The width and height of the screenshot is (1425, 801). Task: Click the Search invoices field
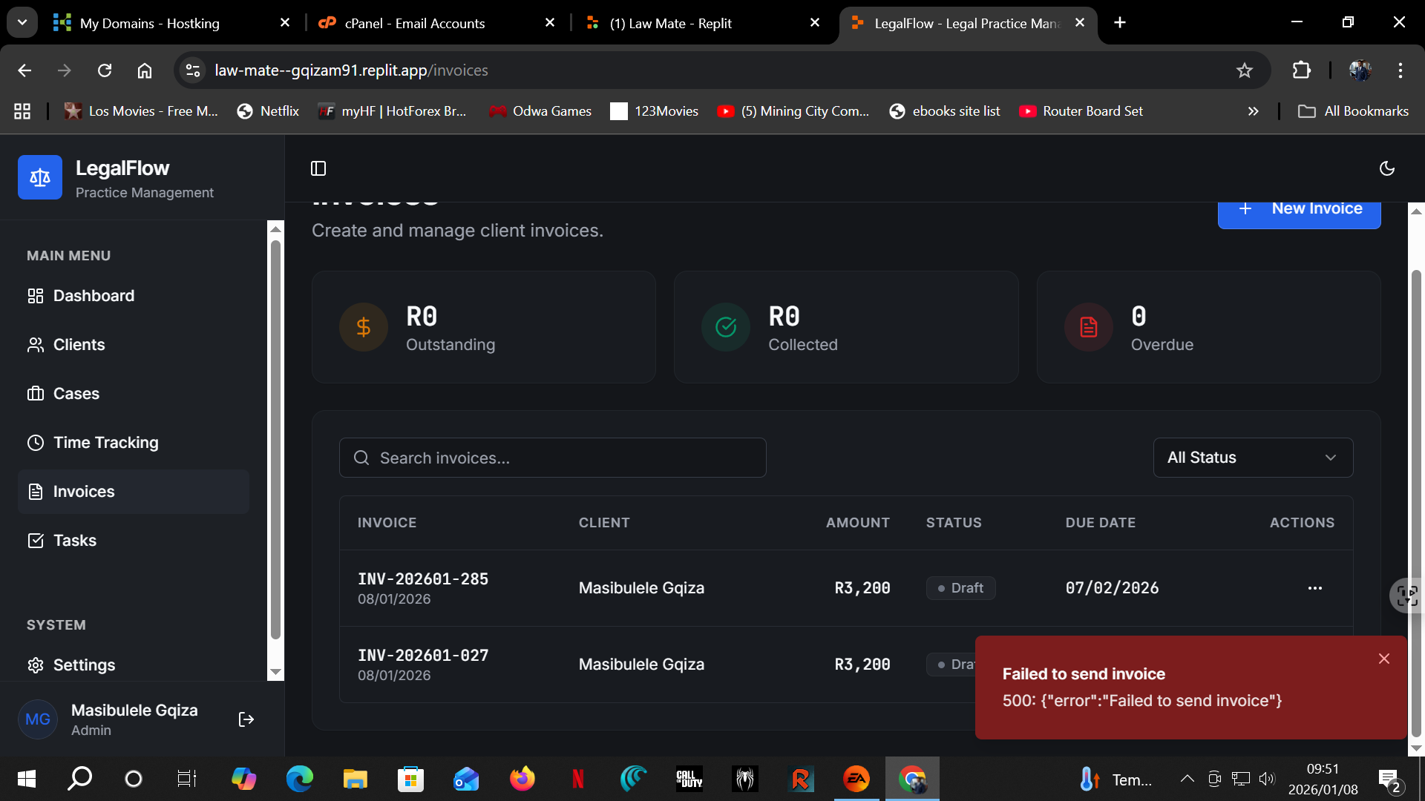[553, 458]
